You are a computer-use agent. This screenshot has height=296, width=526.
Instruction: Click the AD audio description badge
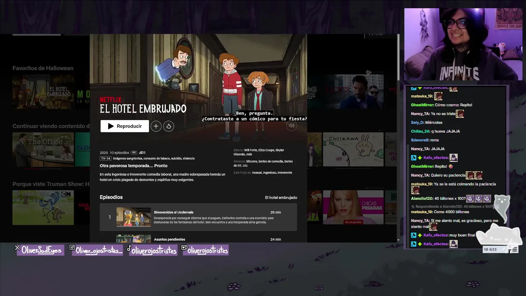pos(142,153)
